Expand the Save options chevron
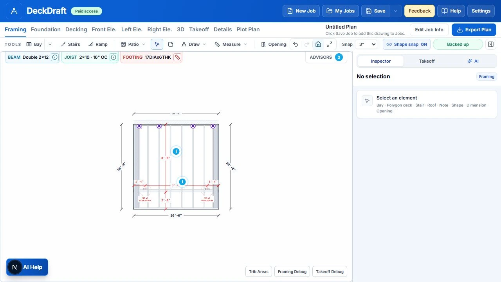 (396, 11)
